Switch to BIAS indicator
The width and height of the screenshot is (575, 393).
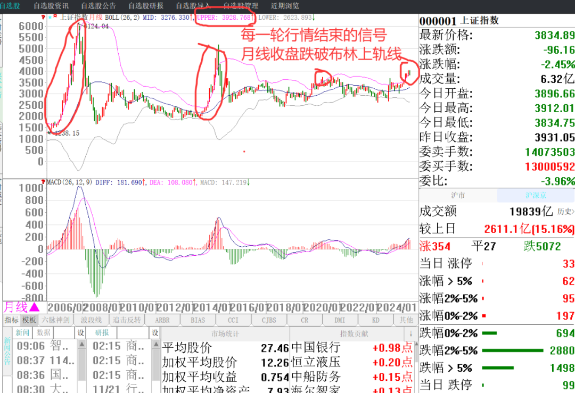pyautogui.click(x=198, y=320)
